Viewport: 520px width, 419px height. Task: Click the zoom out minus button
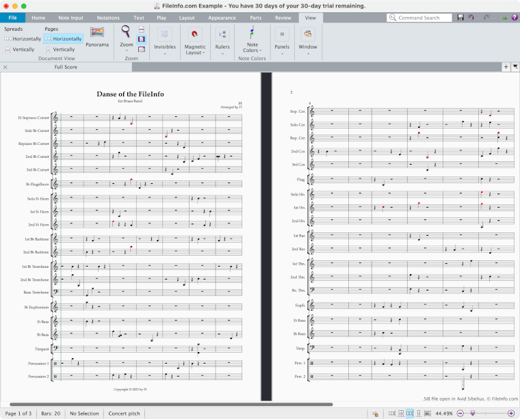(460, 414)
